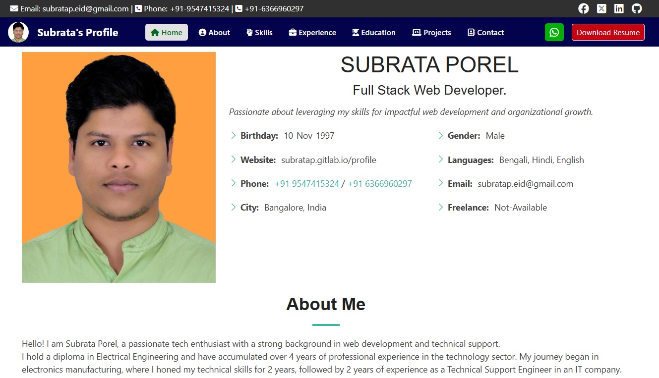Viewport: 659px width, 378px height.
Task: Go to the Home nav item
Action: pyautogui.click(x=167, y=32)
